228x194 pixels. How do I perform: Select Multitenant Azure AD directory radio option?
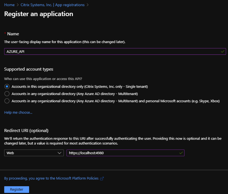coord(7,94)
